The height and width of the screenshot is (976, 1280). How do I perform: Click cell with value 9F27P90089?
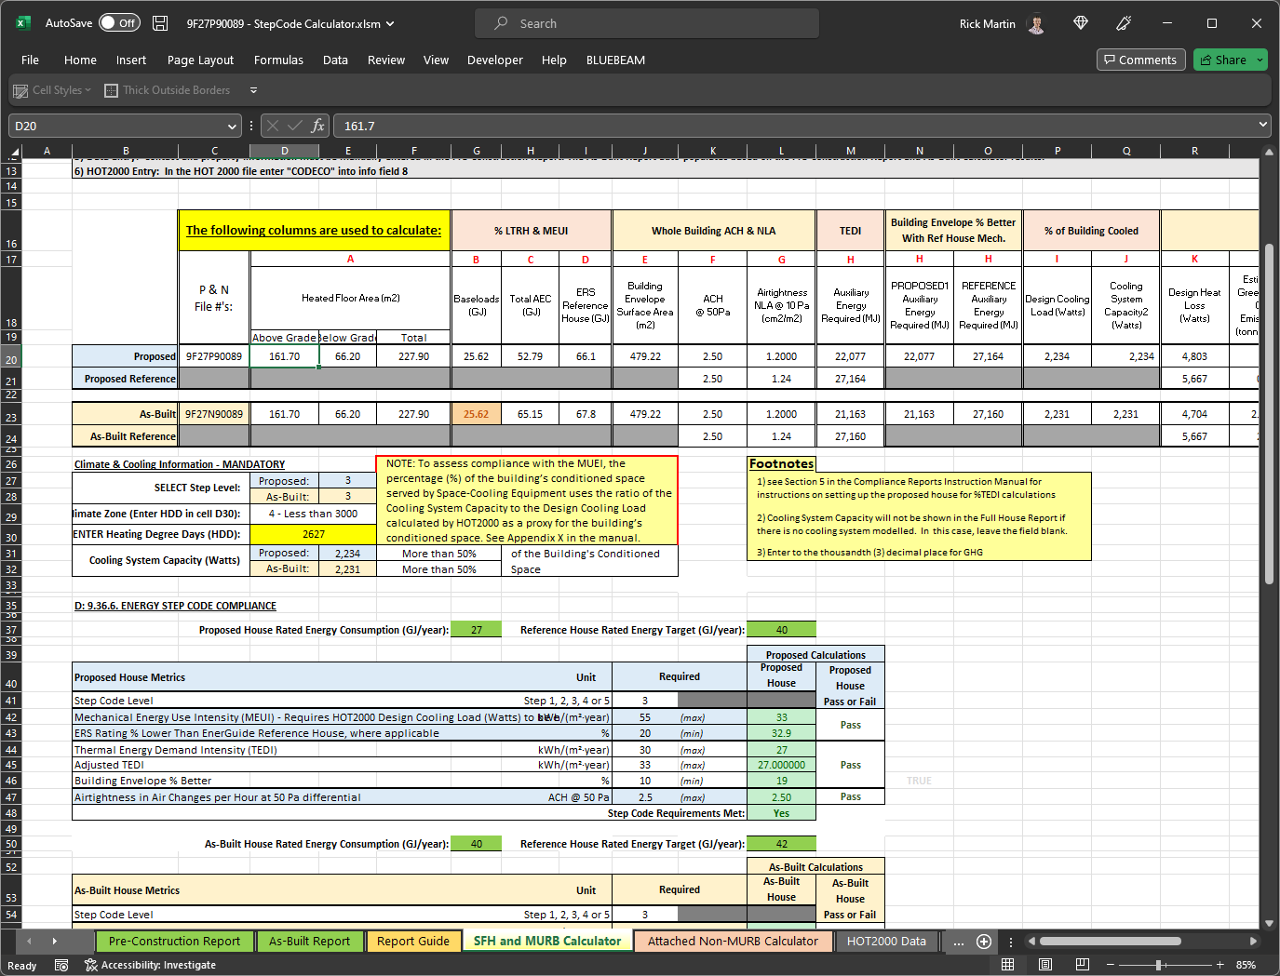(x=214, y=356)
